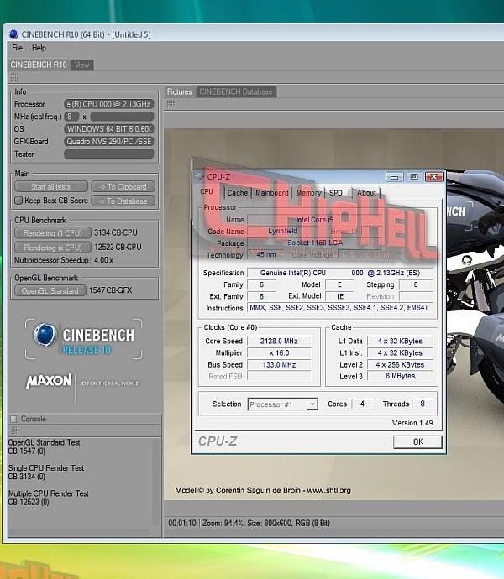Click OK in the CPU-Z window
This screenshot has height=579, width=504.
[417, 441]
